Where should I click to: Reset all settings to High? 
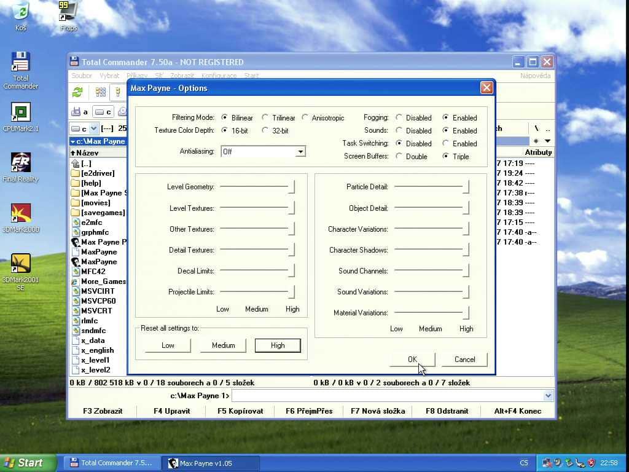(x=278, y=345)
